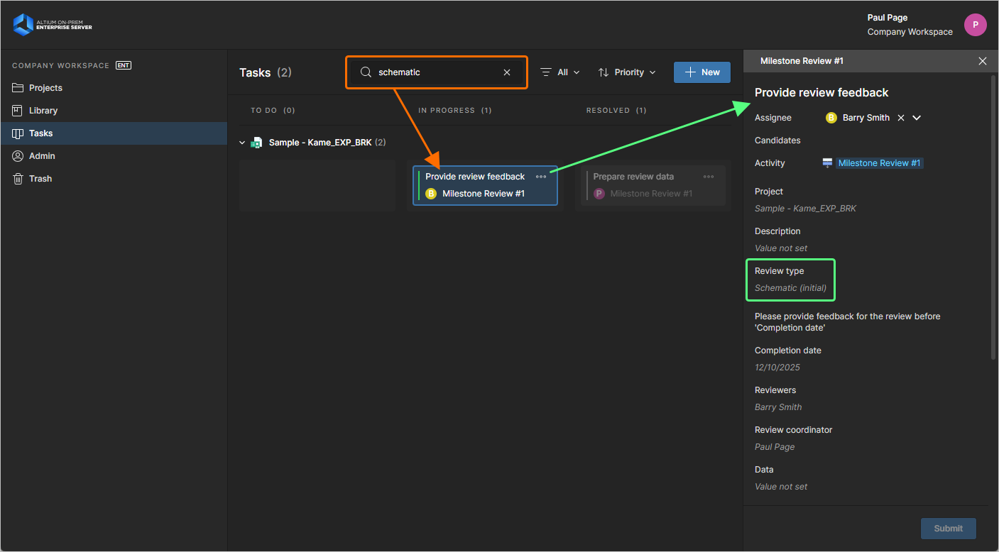Clear the schematic search text
Screen dimensions: 999x552
pyautogui.click(x=507, y=72)
